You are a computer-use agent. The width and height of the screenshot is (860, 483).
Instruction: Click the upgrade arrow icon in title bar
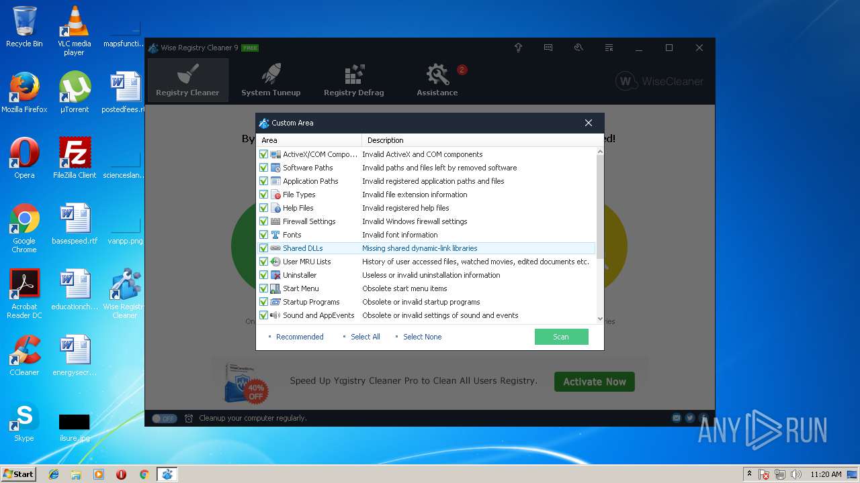[x=519, y=48]
